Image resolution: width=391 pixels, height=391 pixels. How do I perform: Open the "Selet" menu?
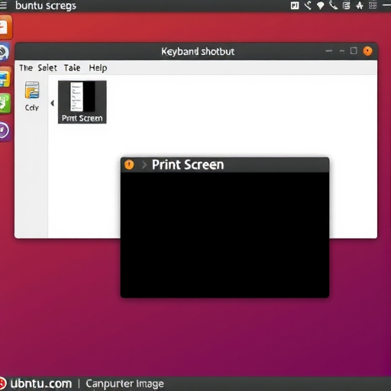click(x=47, y=68)
